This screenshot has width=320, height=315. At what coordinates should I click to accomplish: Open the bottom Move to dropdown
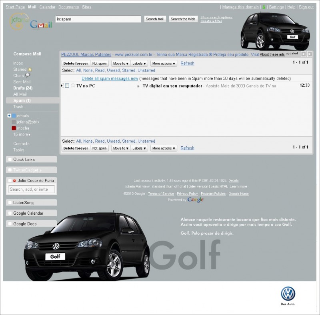[121, 148]
